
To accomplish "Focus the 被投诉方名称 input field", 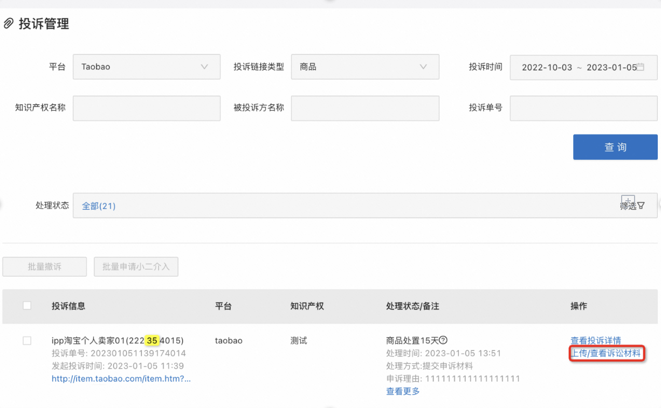I will point(365,108).
